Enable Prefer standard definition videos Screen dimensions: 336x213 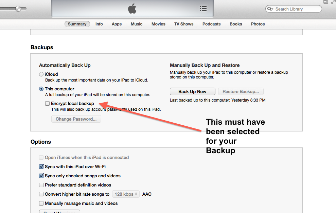pos(41,185)
